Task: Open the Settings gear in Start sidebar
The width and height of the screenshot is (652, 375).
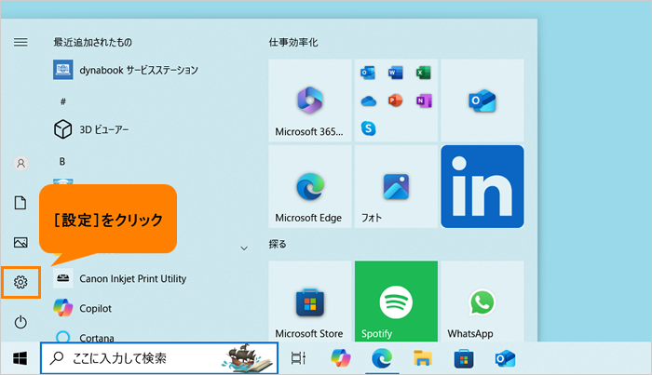Action: [20, 282]
